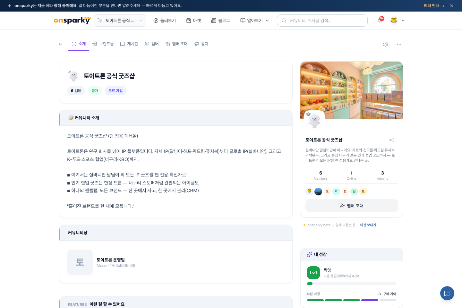Viewport: 462px width, 308px height.
Task: Switch to the 공지 tab
Action: pyautogui.click(x=201, y=44)
